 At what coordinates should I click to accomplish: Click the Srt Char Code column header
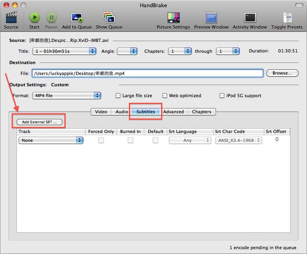coord(239,131)
